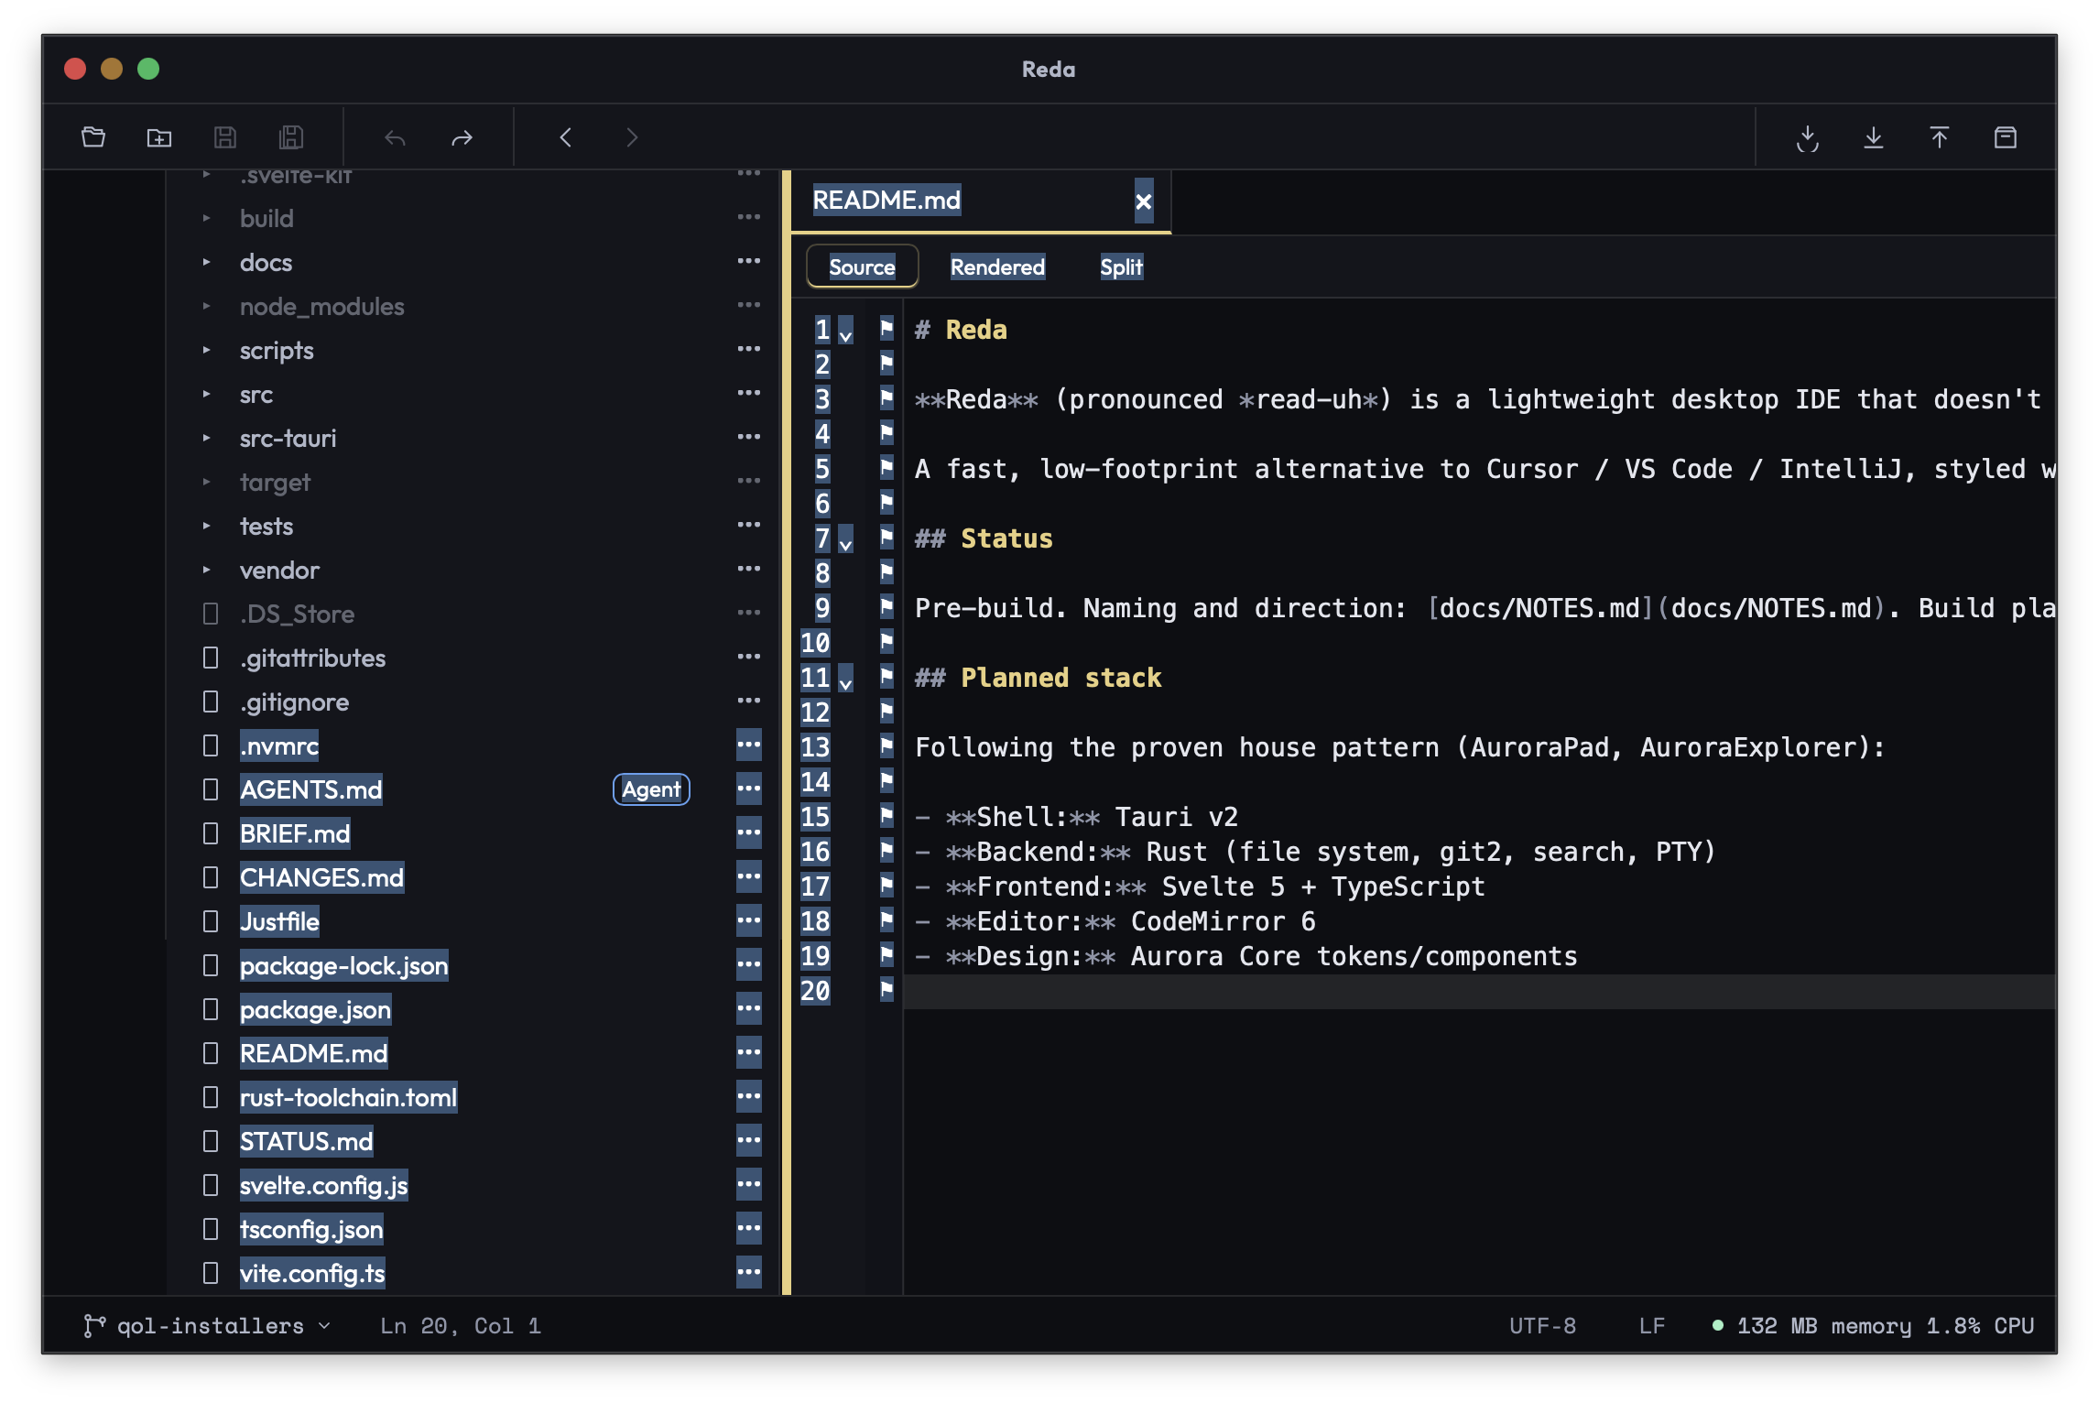Image resolution: width=2099 pixels, height=1403 pixels.
Task: Collapse the Planned stack fold on line 11
Action: pyautogui.click(x=846, y=680)
